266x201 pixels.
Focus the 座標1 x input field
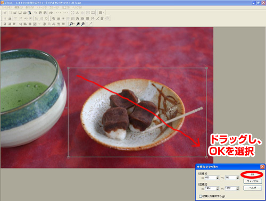click(211, 178)
